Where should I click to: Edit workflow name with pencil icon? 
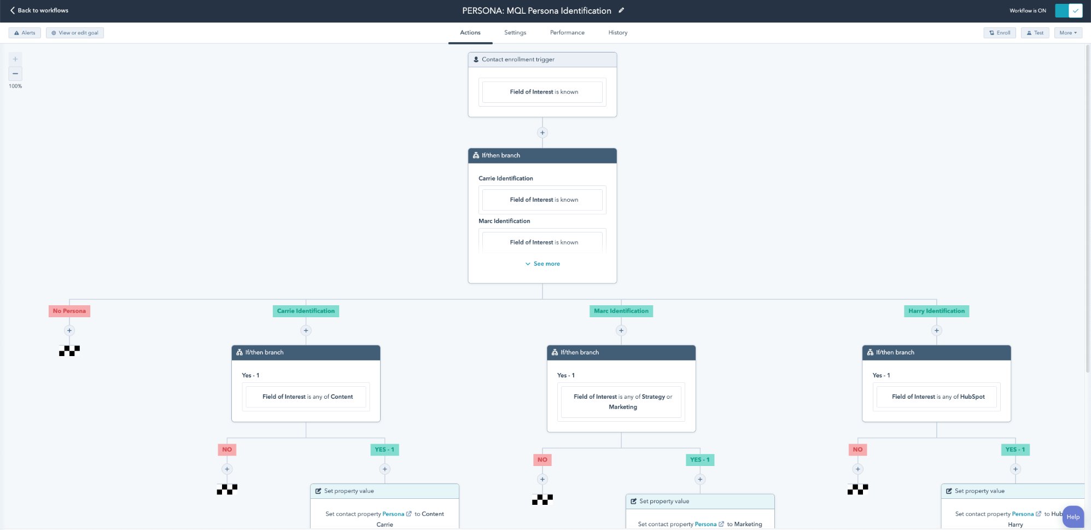tap(621, 10)
